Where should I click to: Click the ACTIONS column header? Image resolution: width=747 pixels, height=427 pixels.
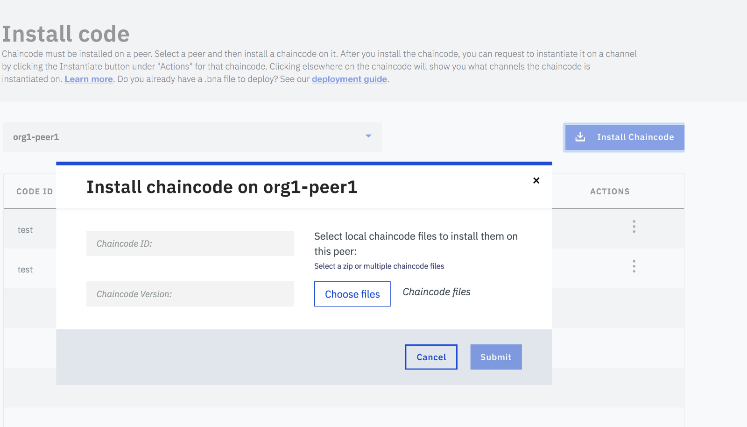pyautogui.click(x=609, y=192)
